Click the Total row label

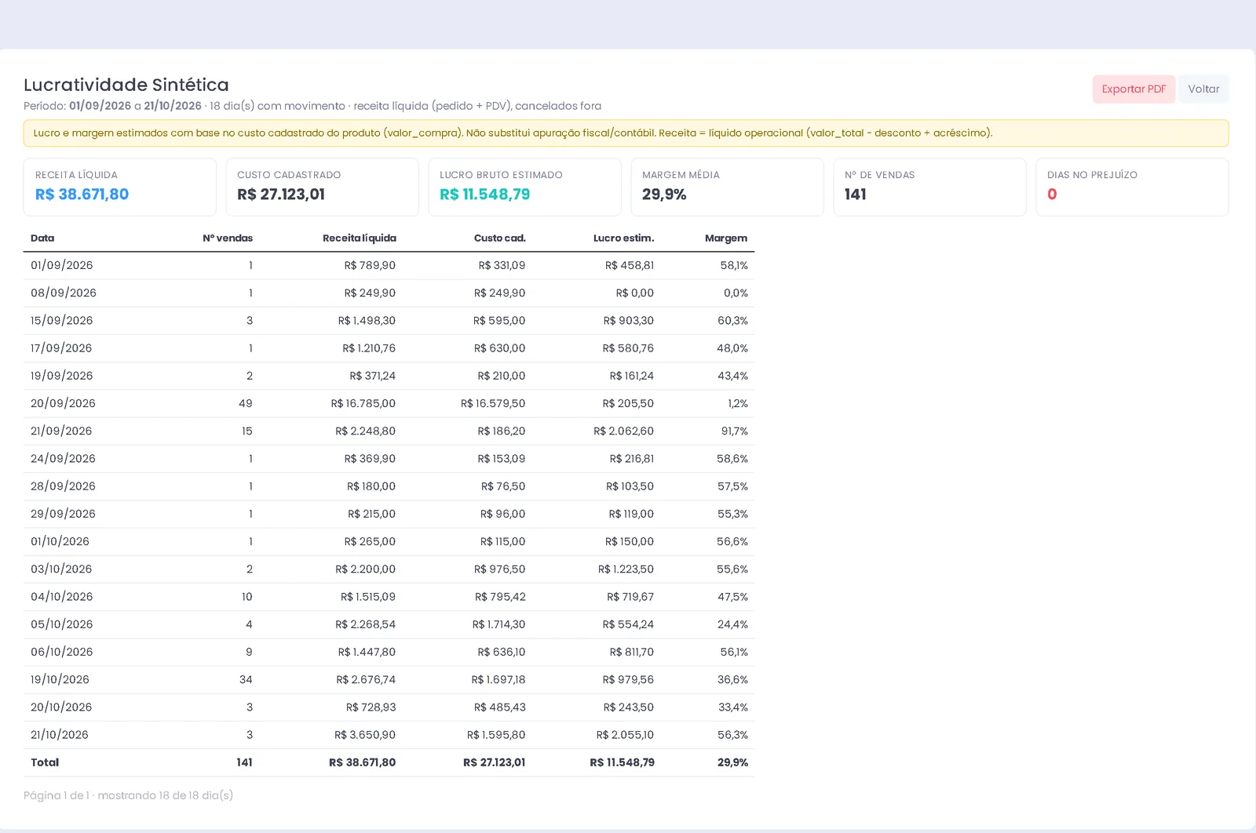point(45,762)
